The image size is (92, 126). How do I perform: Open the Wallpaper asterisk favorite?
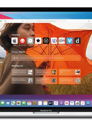(x=38, y=41)
